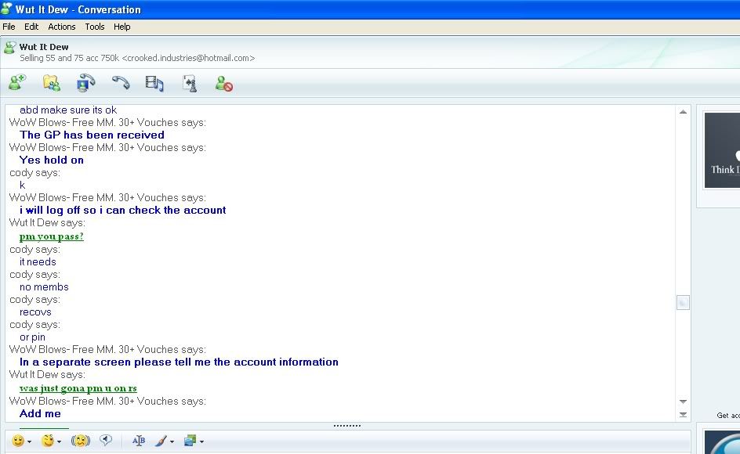Screen dimensions: 740x454
Task: Open the handwriting brush color icon
Action: [161, 441]
